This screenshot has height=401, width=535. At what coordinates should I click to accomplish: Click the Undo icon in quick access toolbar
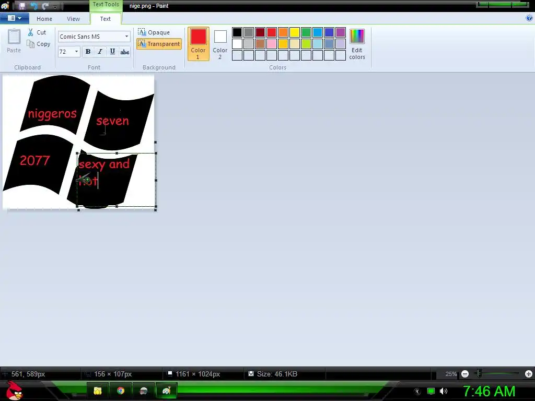coord(33,6)
